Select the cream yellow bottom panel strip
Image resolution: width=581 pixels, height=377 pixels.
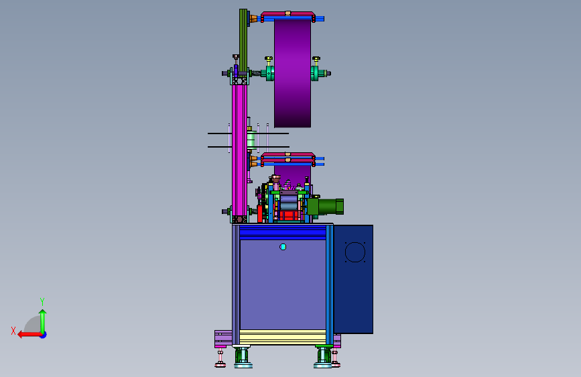click(x=283, y=337)
